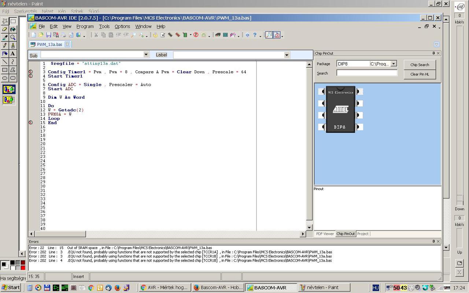Click the Open file folder icon
Screen dimensions: 469x293
pos(41,35)
